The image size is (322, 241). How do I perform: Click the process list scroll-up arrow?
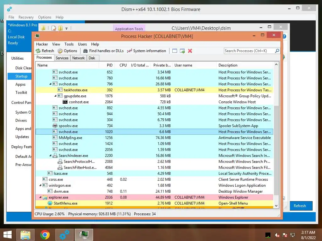point(276,65)
